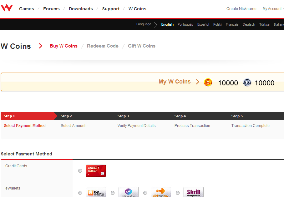Select the Boa Compra radio button
284x197 pixels.
click(x=80, y=193)
